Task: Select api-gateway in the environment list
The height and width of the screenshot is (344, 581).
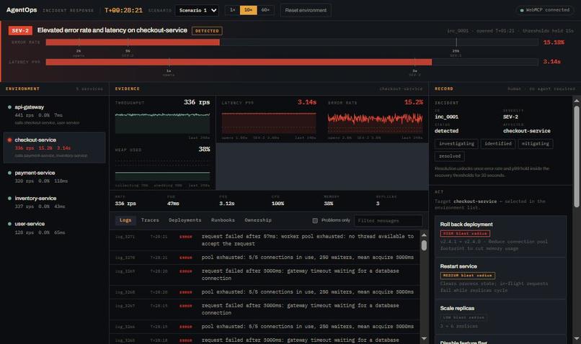Action: (55, 114)
